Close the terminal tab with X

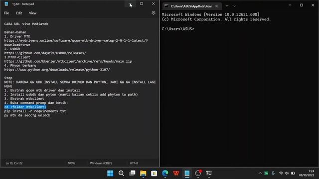click(217, 6)
